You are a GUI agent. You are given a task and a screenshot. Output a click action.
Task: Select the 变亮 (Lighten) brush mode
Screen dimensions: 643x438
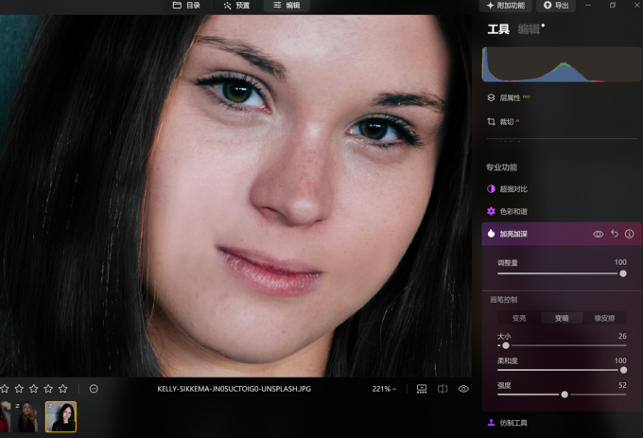coord(519,318)
